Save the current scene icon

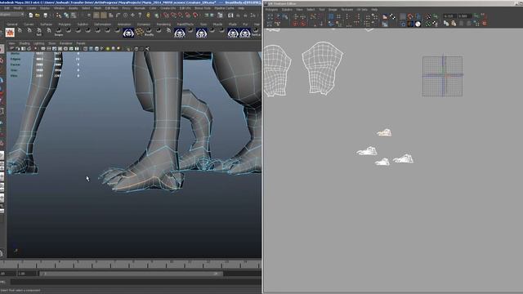pyautogui.click(x=46, y=15)
